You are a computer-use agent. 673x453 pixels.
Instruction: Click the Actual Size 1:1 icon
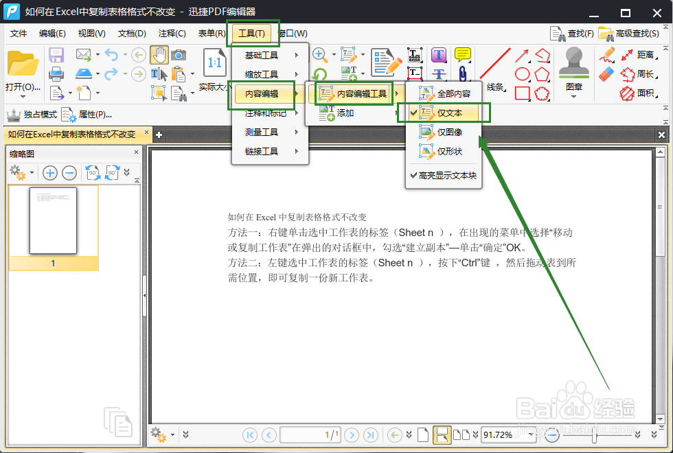(x=214, y=63)
